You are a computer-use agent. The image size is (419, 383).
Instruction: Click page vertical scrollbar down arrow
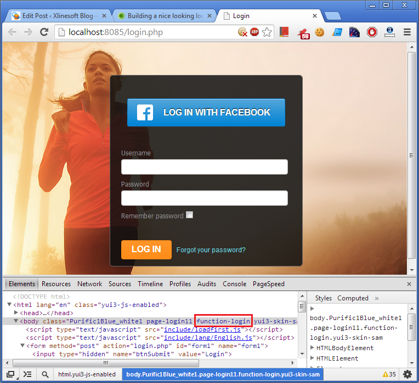[411, 270]
